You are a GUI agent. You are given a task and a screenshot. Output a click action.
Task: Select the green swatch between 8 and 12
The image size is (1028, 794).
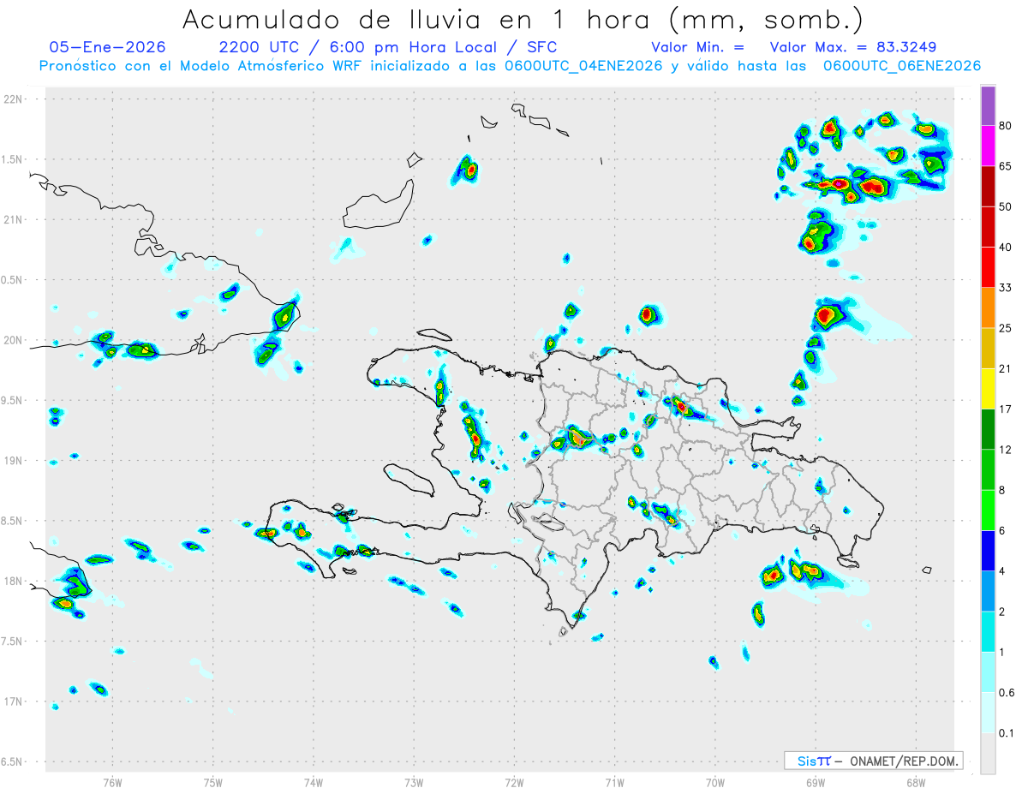tap(988, 469)
